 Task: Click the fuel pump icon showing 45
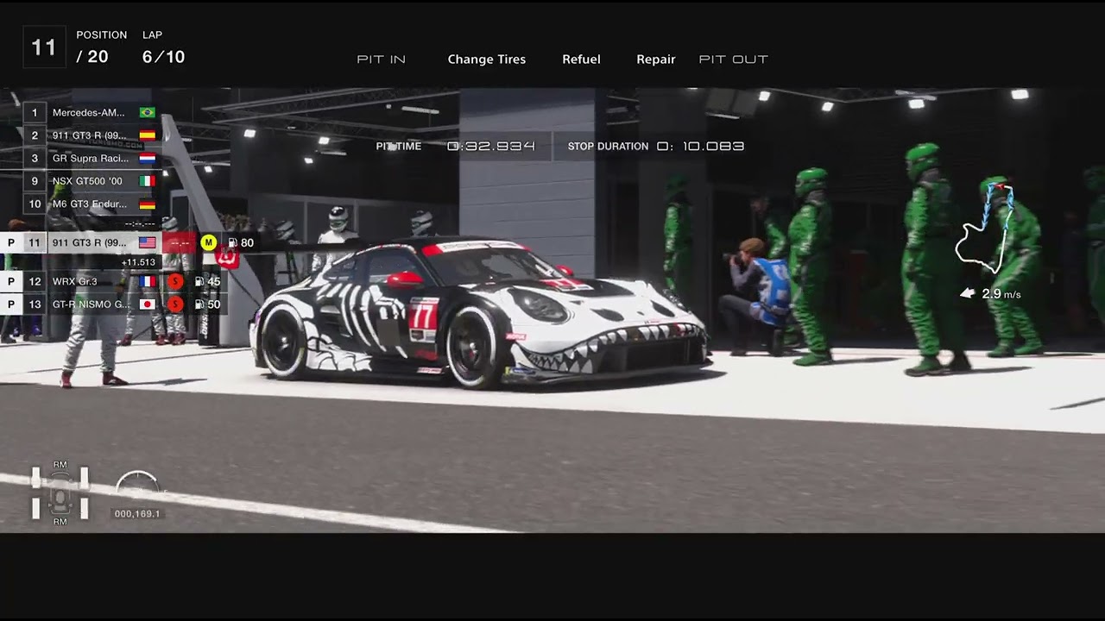pos(199,281)
